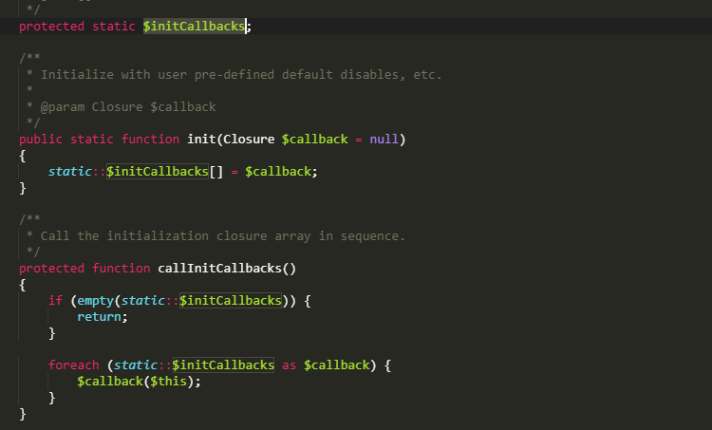
Task: Click the 'empty' call in the if statement
Action: point(95,301)
